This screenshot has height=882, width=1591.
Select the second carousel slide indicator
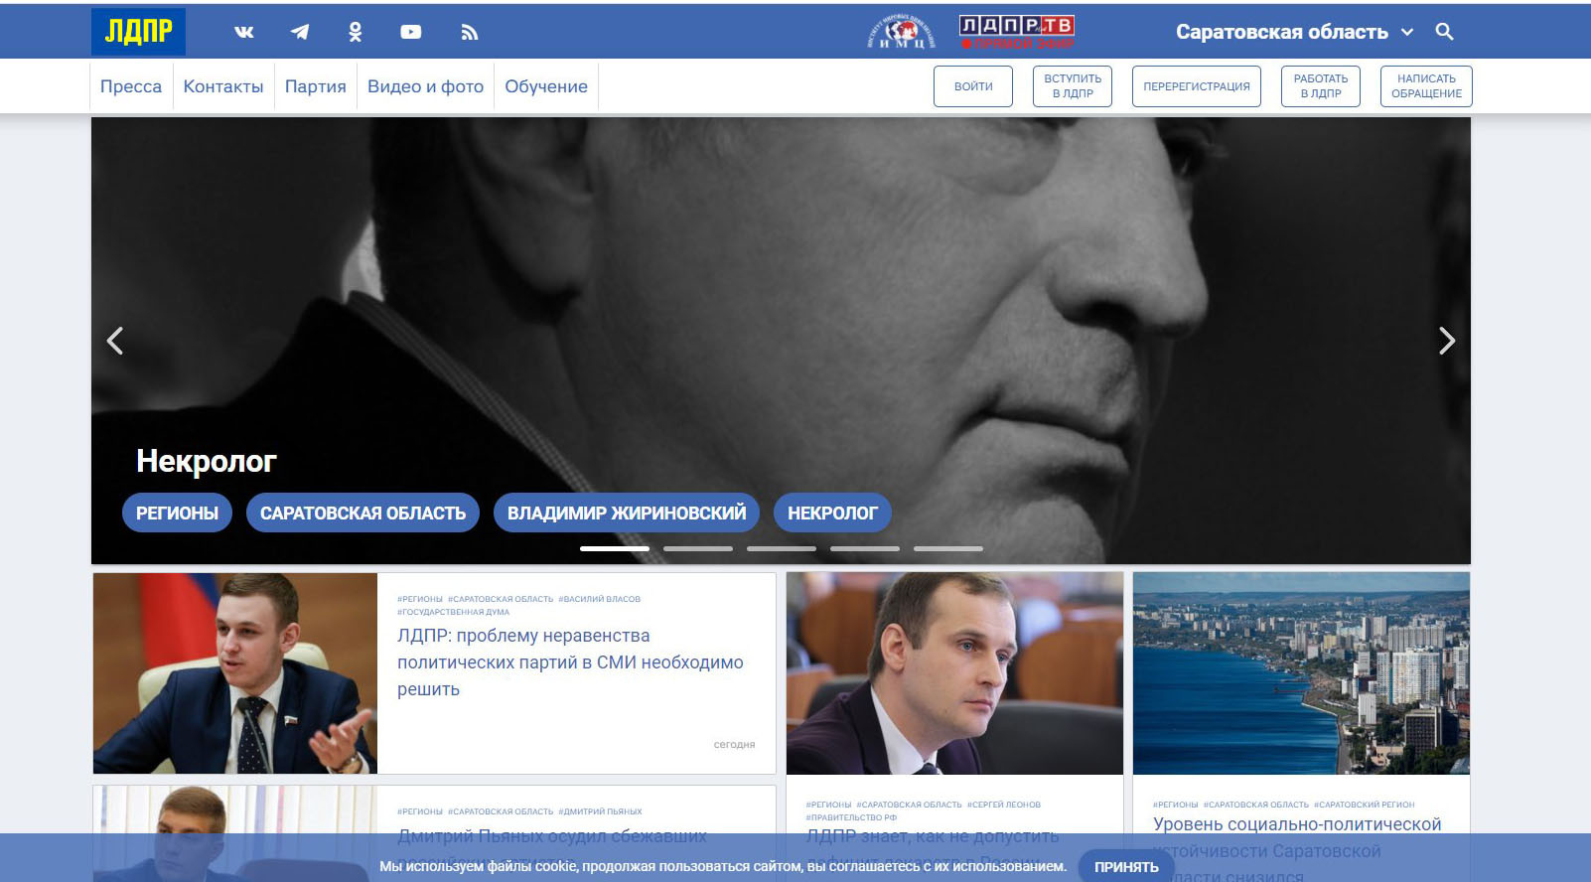tap(697, 548)
